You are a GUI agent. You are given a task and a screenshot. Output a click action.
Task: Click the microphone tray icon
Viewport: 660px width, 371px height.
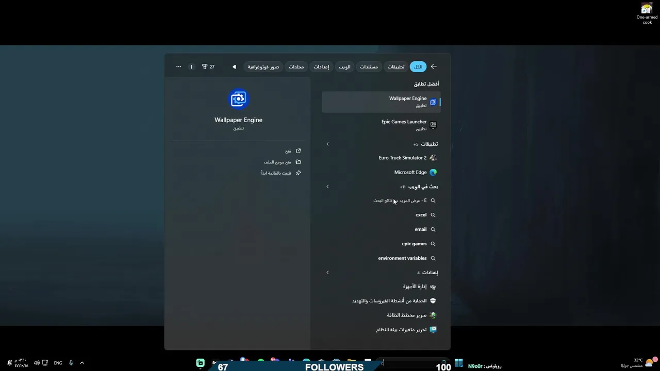tap(71, 363)
